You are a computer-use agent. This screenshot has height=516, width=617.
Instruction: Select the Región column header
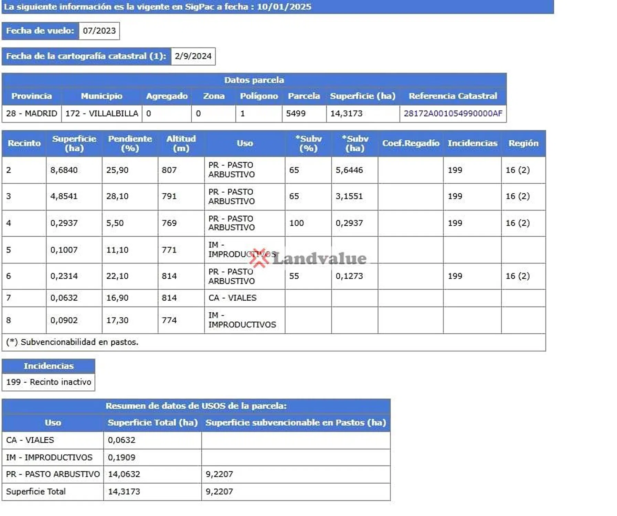pos(523,143)
